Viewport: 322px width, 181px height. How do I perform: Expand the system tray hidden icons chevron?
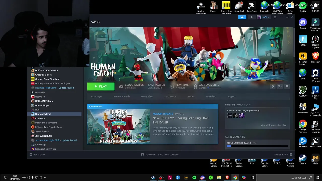pyautogui.click(x=45, y=178)
